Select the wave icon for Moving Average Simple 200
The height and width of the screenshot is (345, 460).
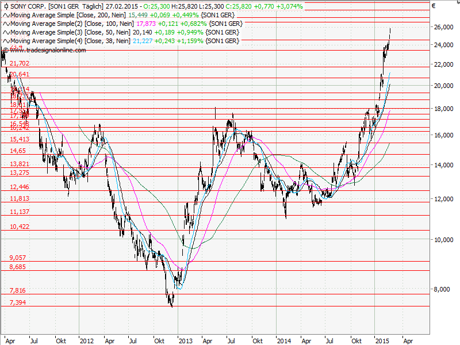[6, 16]
